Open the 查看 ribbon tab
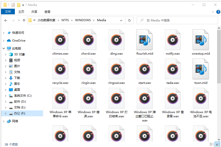221x147 pixels. pyautogui.click(x=47, y=12)
